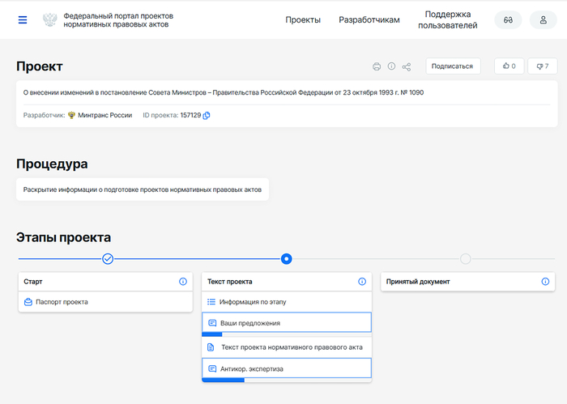Click the Подписаться button

pos(452,66)
